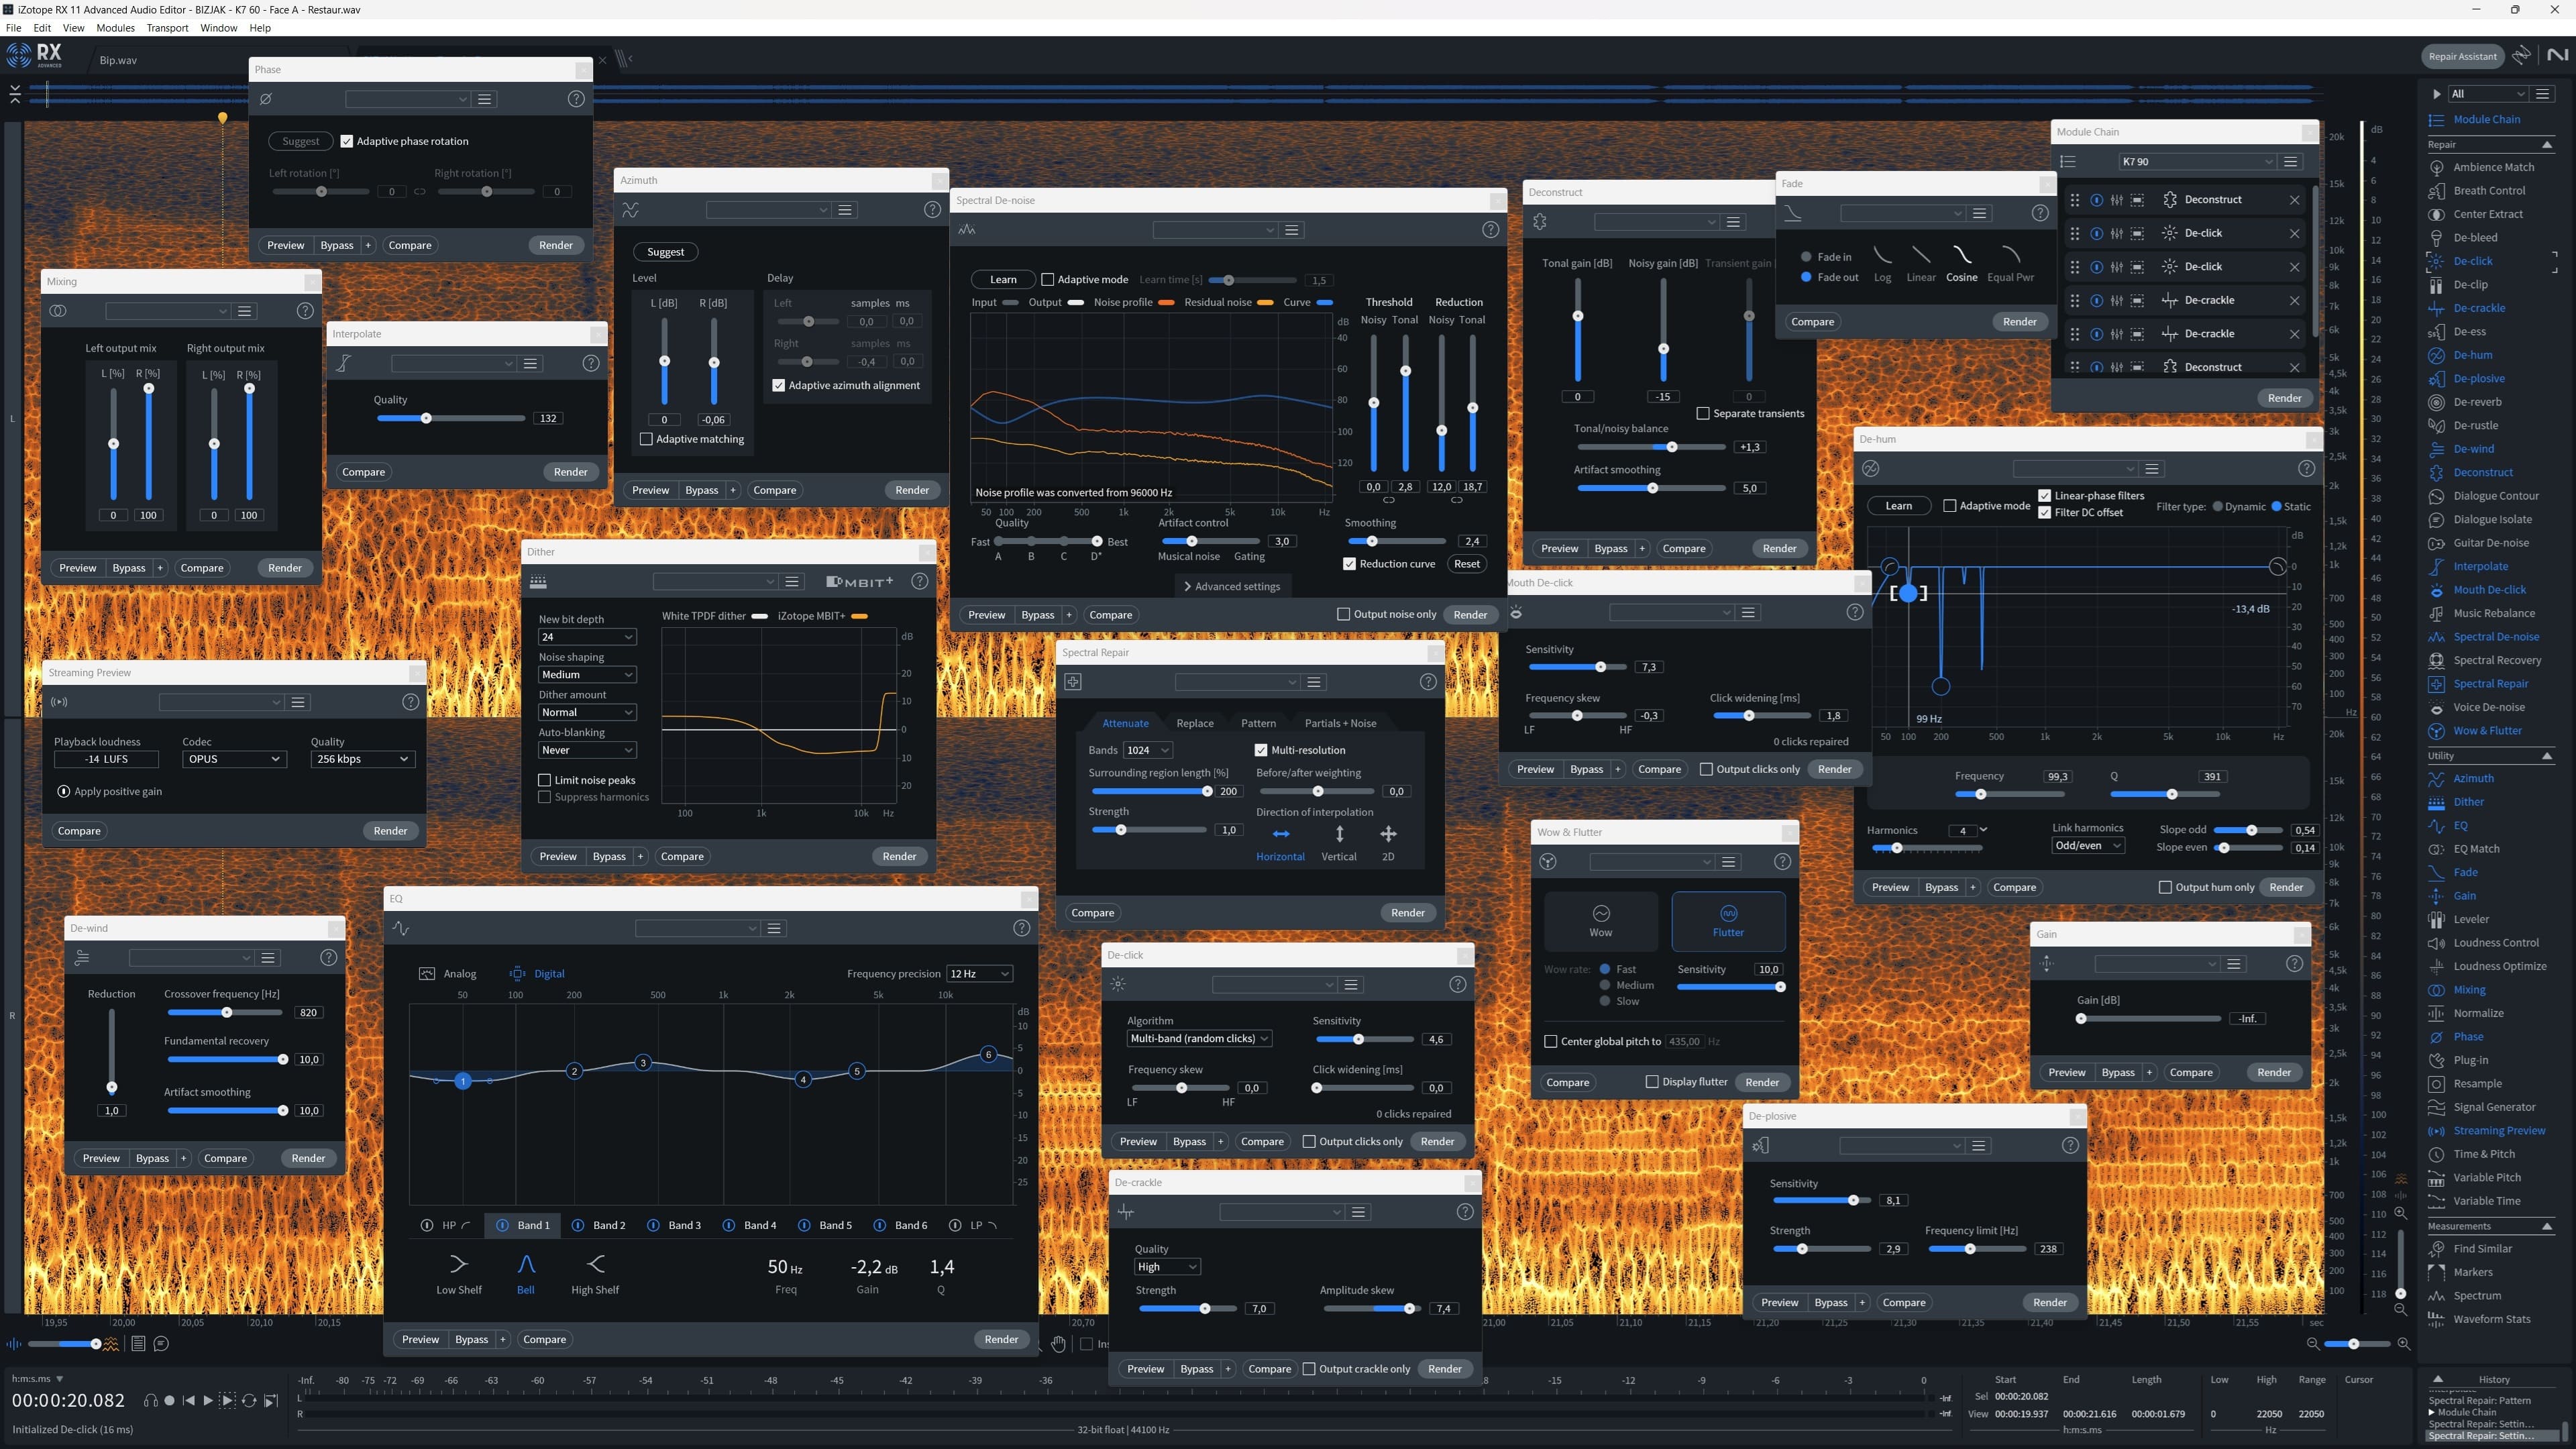Switch to Pattern tab in Spectral Repair
The height and width of the screenshot is (1449, 2576).
click(x=1258, y=723)
